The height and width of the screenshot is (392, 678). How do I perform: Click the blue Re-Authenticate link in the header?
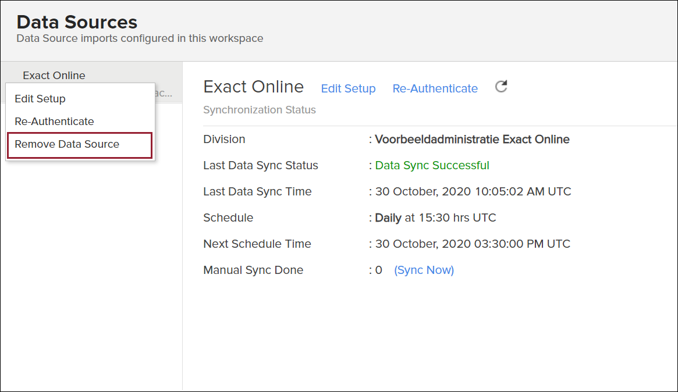click(435, 88)
